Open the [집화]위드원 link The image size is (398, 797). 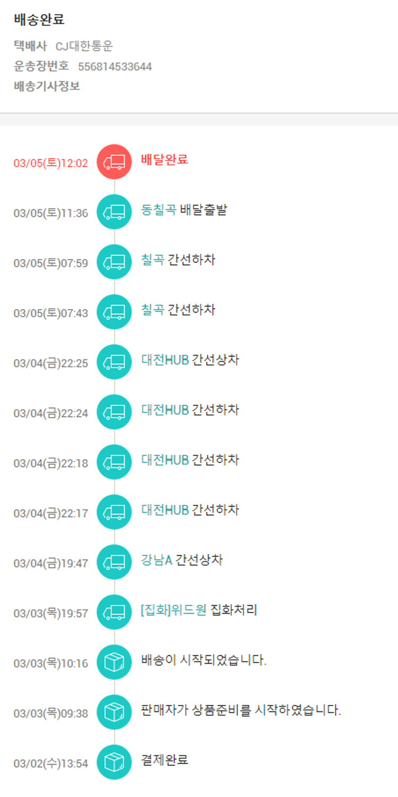click(x=174, y=610)
